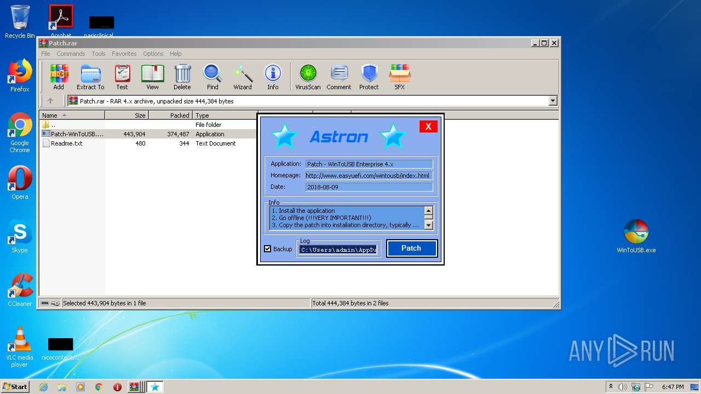Select the Patch-WinToUSB application row
This screenshot has height=394, width=701.
[148, 134]
